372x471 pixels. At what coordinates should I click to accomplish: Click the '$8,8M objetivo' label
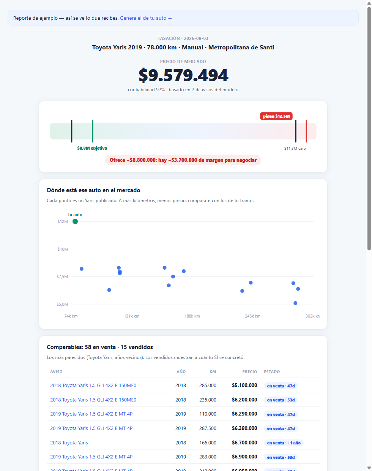pos(92,148)
